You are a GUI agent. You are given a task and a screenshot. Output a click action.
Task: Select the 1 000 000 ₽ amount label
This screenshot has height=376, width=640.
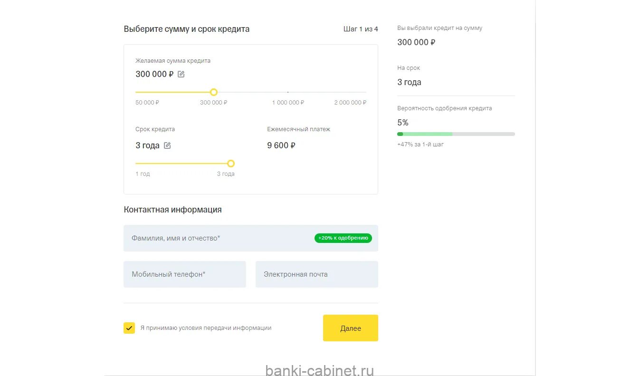288,103
